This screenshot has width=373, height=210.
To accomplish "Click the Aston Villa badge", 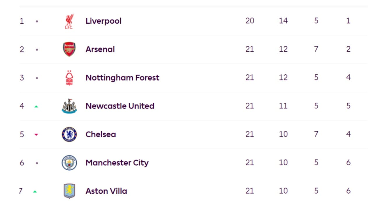I will point(69,191).
